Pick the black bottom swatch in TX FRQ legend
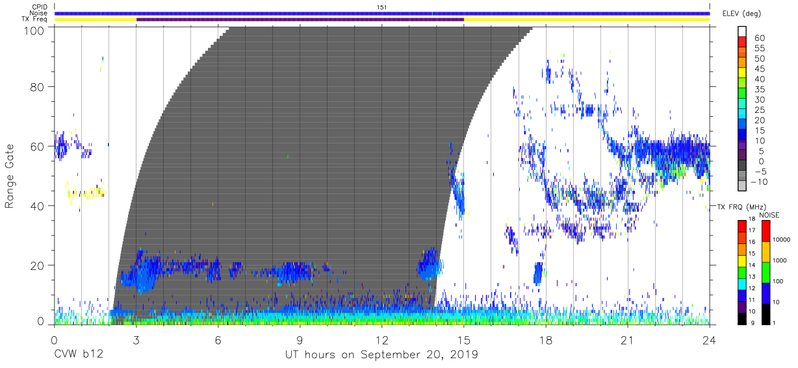 (x=742, y=318)
